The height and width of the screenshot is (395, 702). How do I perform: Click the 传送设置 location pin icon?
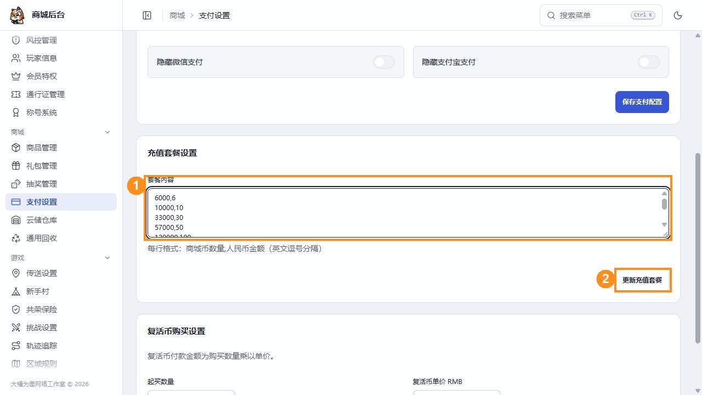click(16, 273)
